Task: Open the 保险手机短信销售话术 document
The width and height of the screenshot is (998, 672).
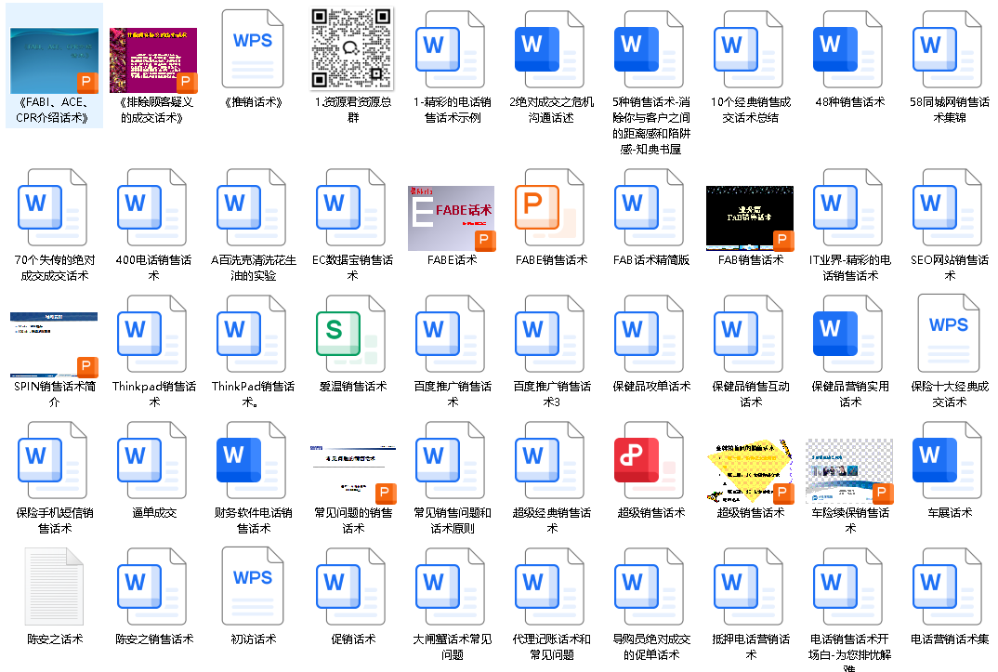Action: pyautogui.click(x=54, y=460)
